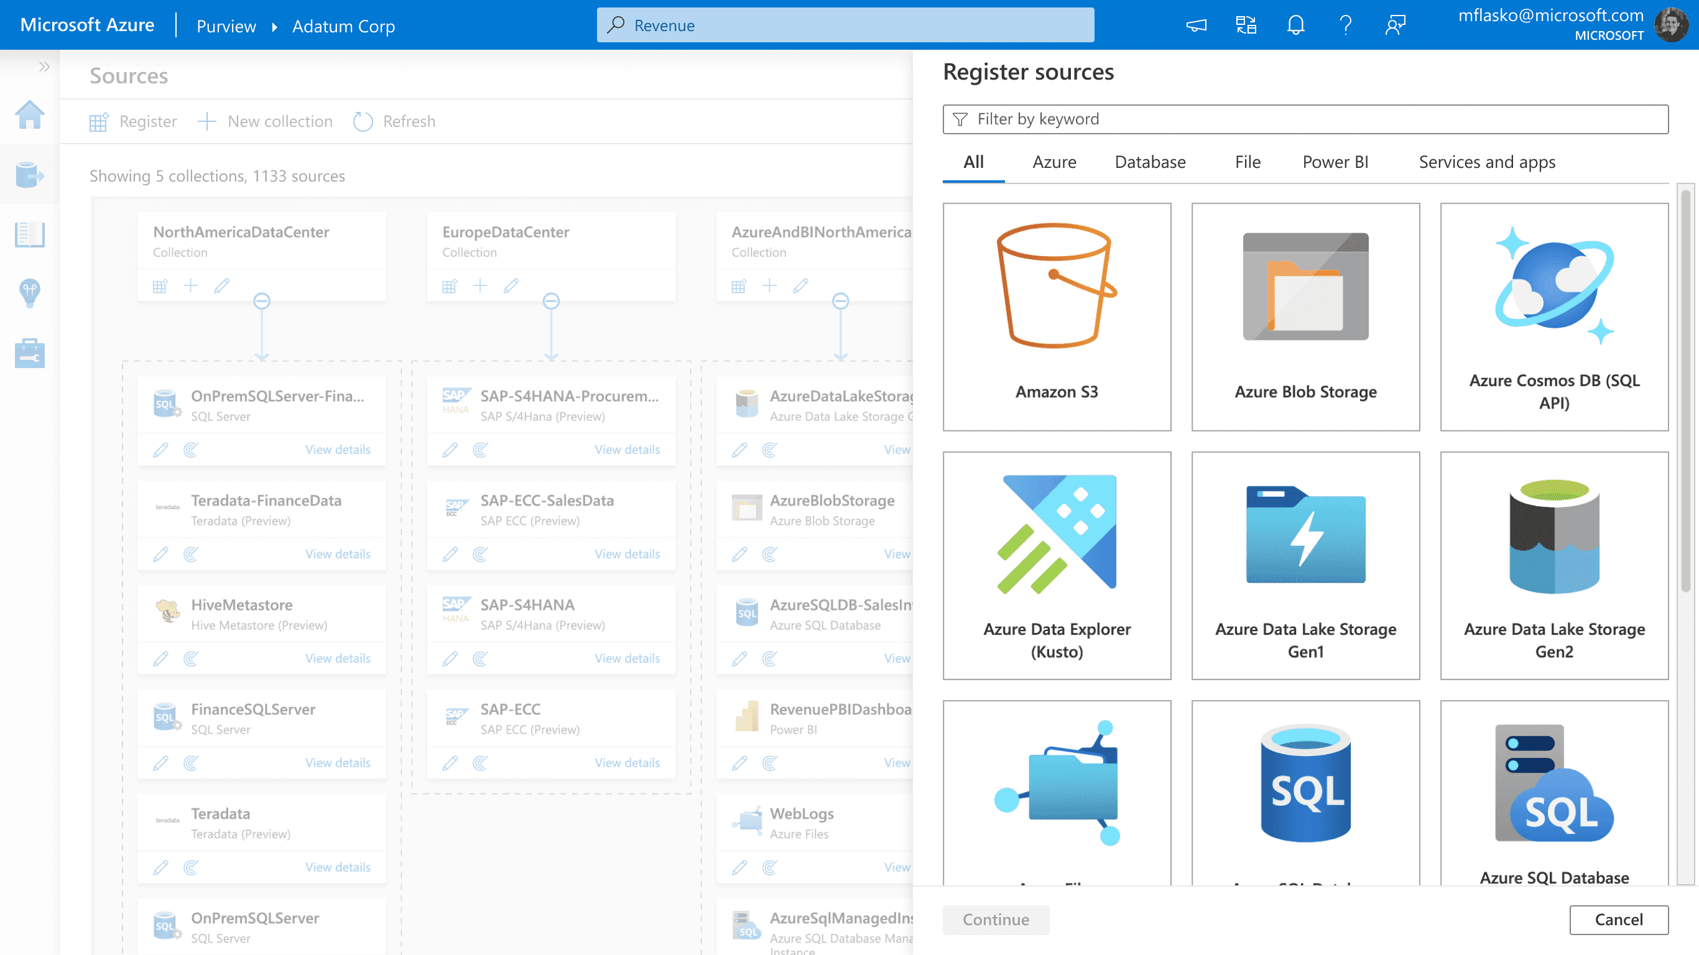Image resolution: width=1699 pixels, height=955 pixels.
Task: Click Refresh in the toolbar
Action: click(394, 121)
